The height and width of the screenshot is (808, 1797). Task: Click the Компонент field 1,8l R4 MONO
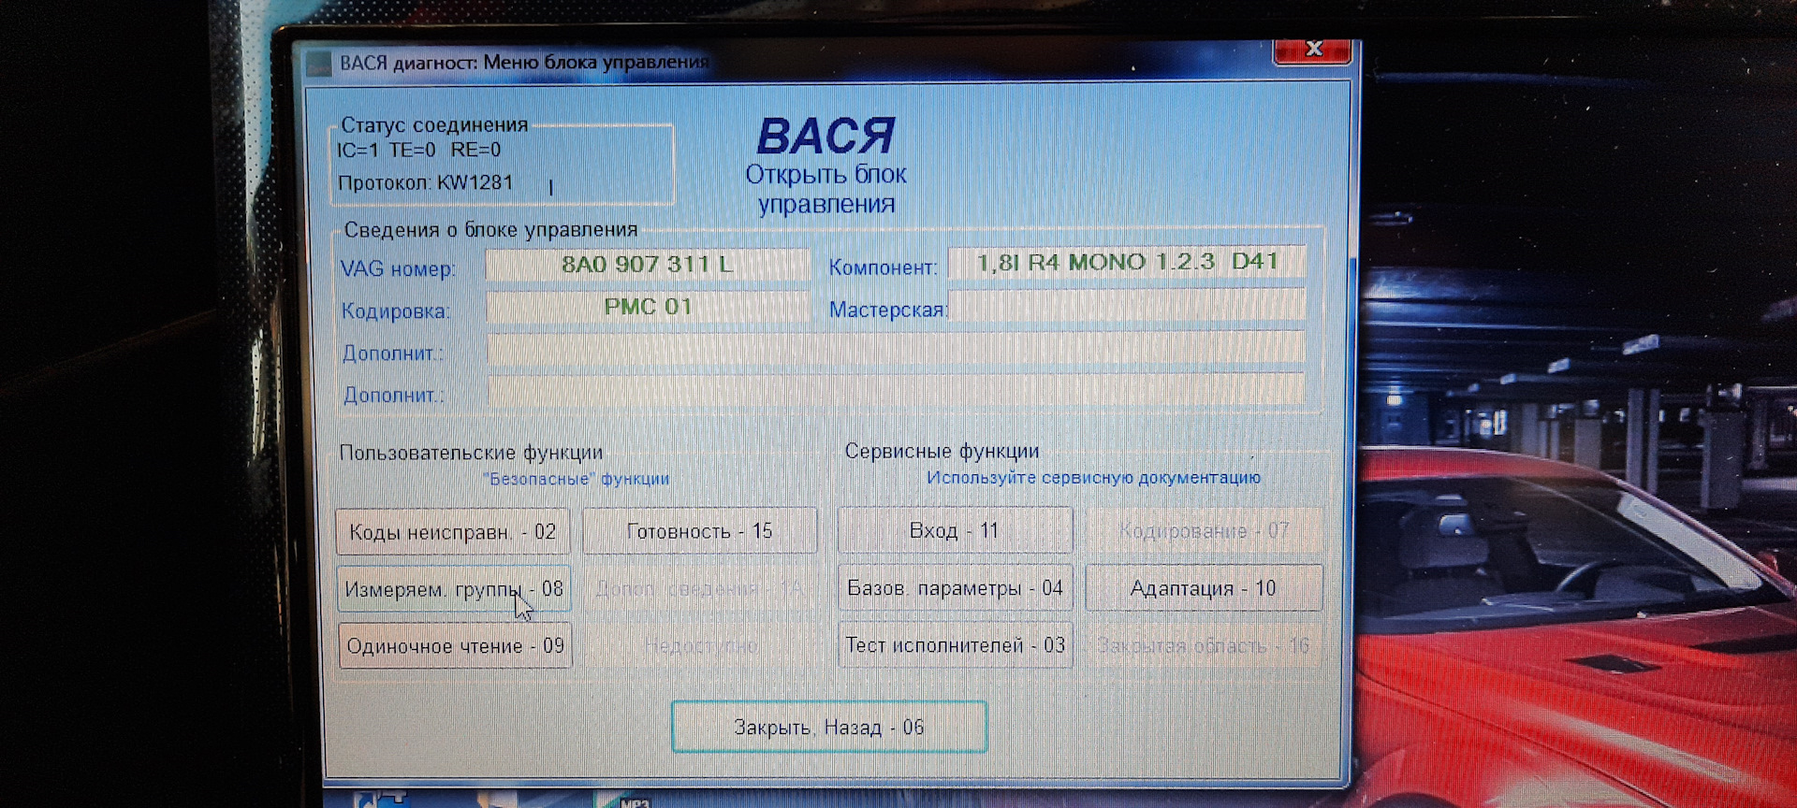(1127, 262)
